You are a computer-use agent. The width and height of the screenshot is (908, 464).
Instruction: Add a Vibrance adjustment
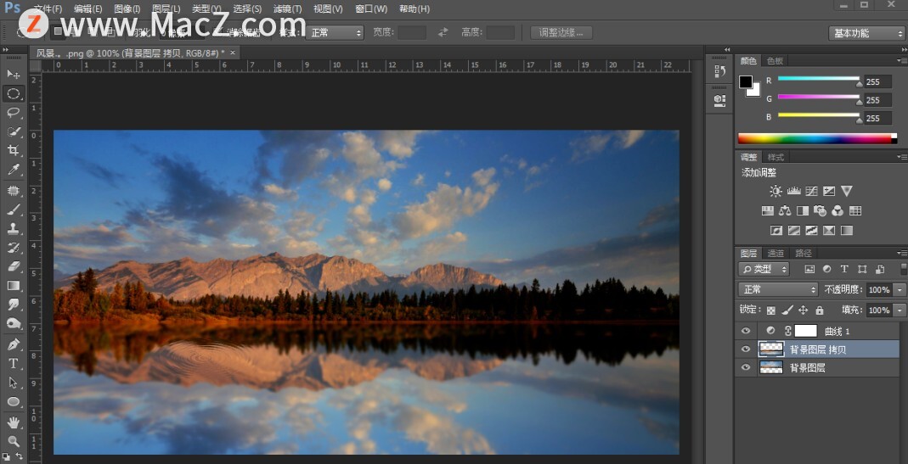click(x=847, y=191)
